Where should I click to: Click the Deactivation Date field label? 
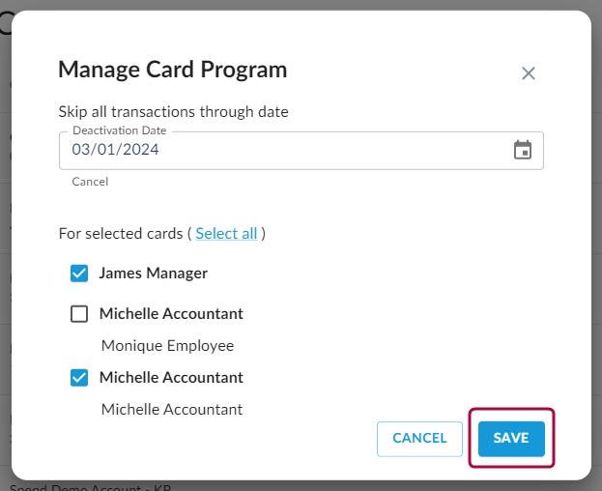(x=119, y=130)
